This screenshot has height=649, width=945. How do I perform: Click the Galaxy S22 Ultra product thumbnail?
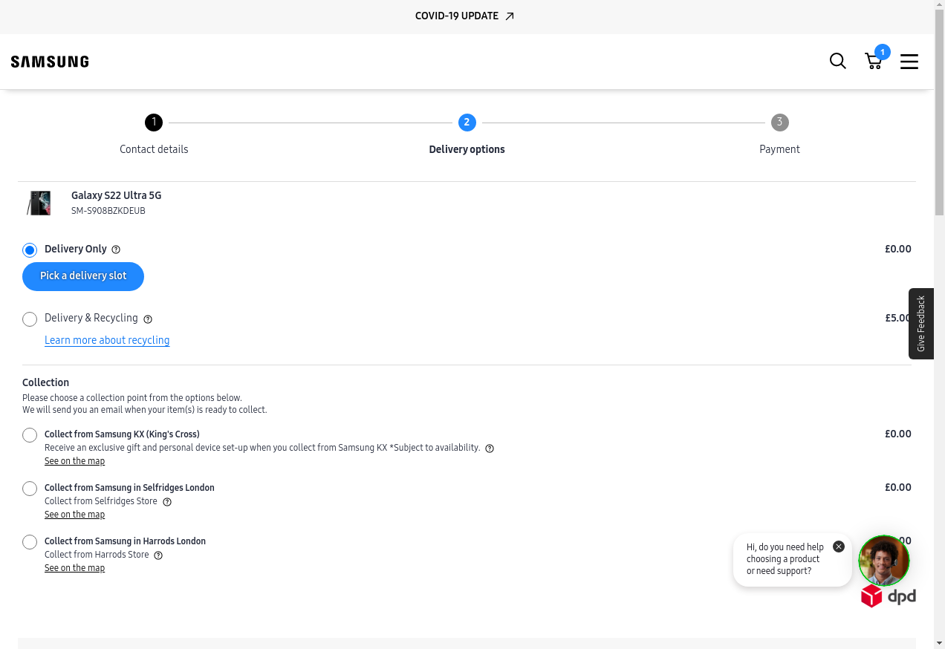[x=39, y=203]
